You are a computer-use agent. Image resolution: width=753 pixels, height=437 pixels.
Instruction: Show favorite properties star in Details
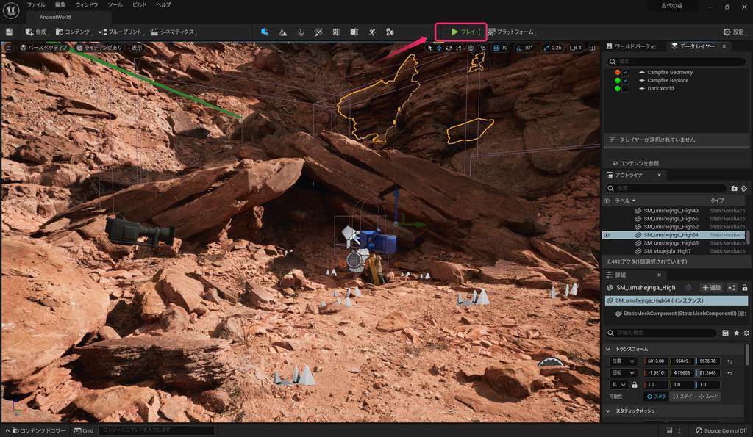click(736, 333)
